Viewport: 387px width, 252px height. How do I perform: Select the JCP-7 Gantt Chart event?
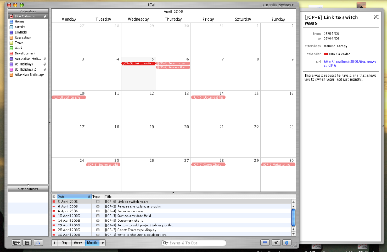[x=208, y=165]
